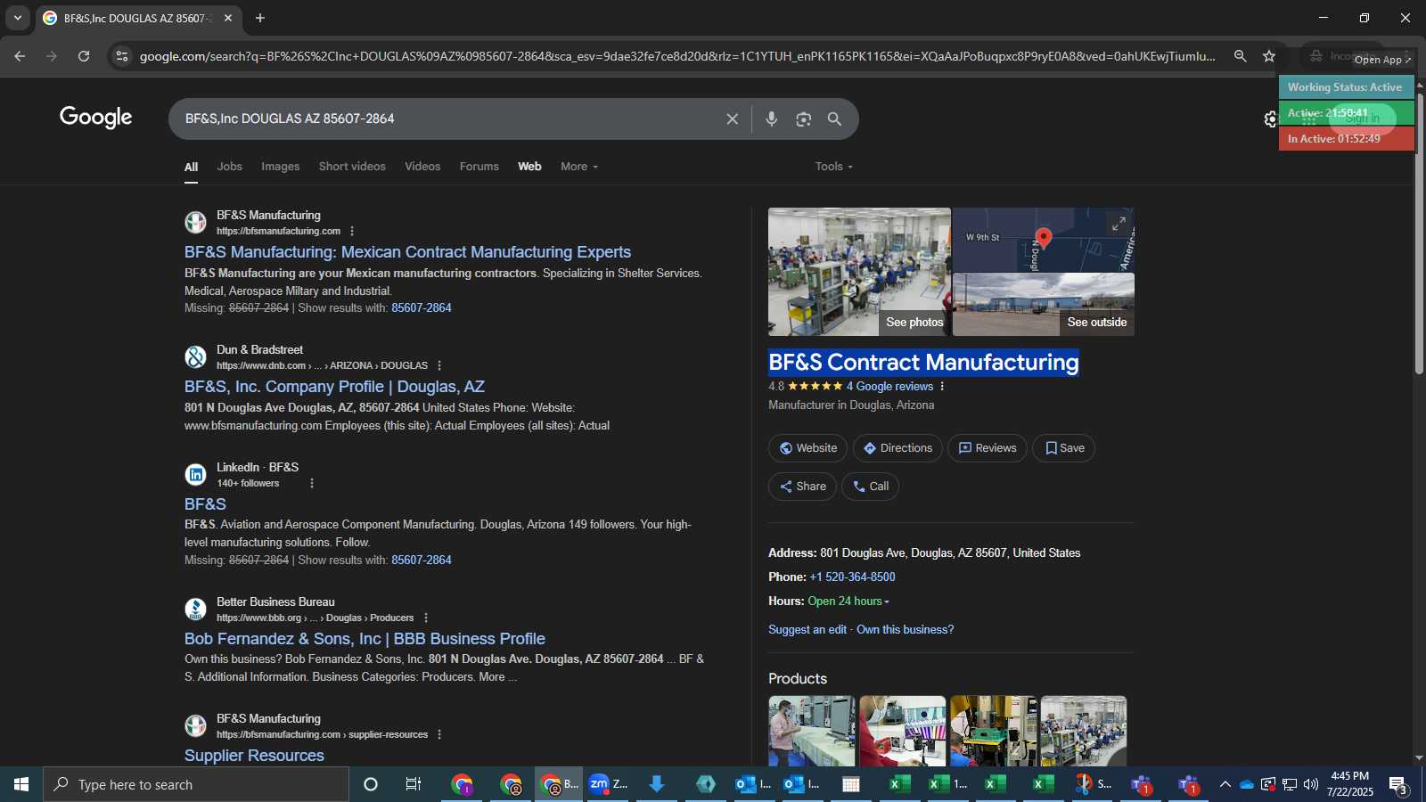Open BF&S, Inc. Company Profile link
The height and width of the screenshot is (802, 1426).
[x=334, y=387]
